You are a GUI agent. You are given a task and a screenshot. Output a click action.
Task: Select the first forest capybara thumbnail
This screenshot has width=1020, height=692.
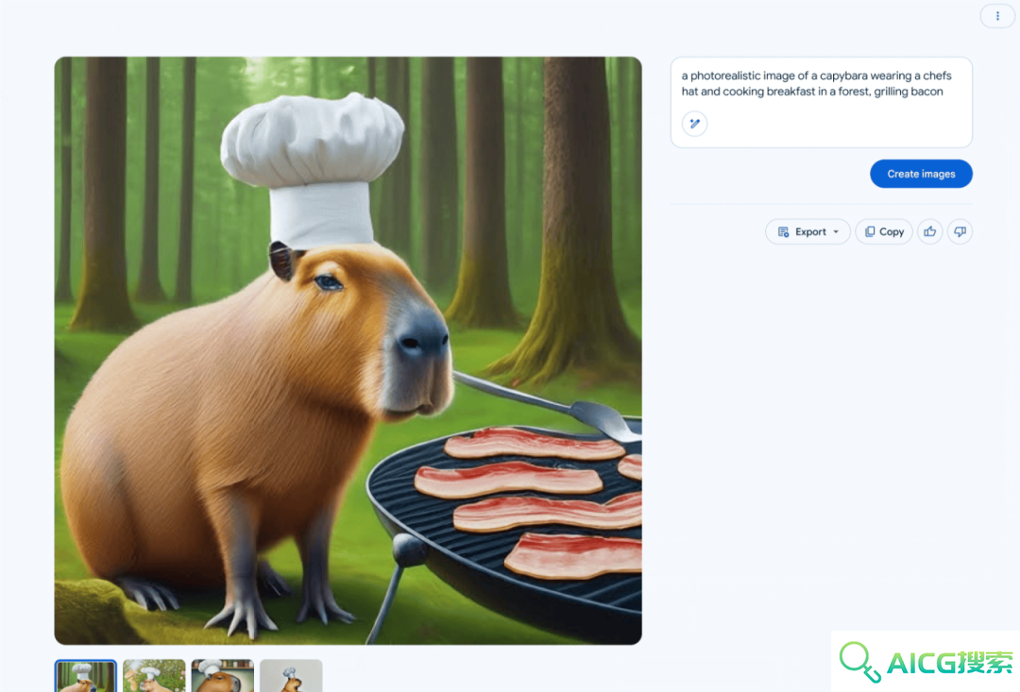(86, 676)
